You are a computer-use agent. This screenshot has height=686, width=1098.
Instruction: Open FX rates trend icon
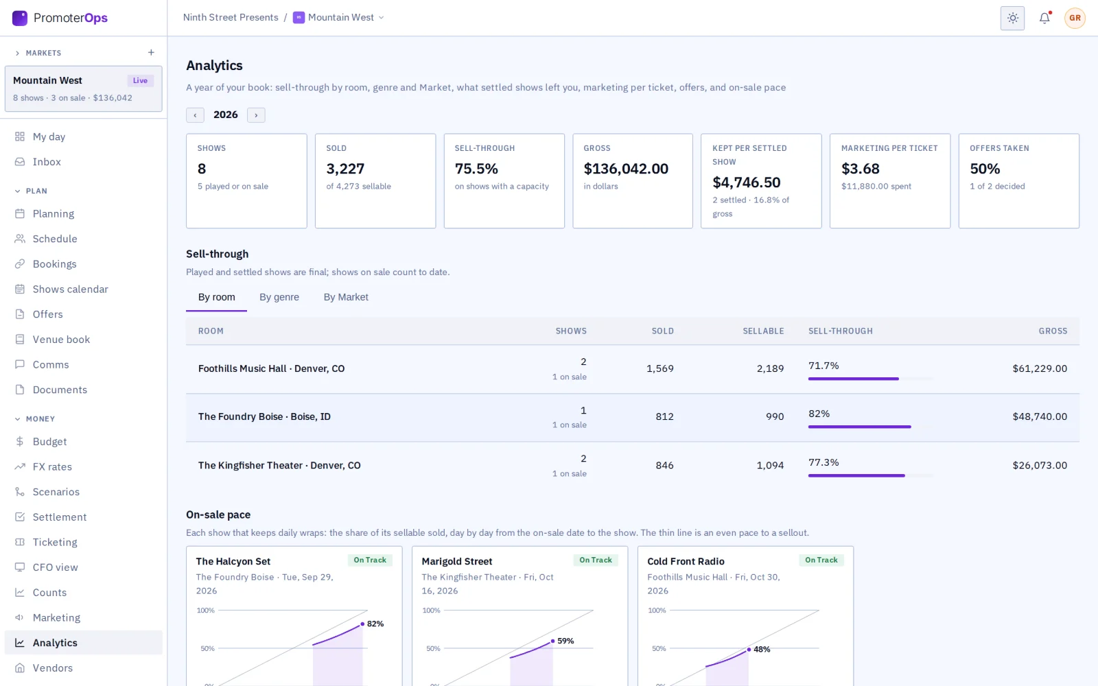20,467
